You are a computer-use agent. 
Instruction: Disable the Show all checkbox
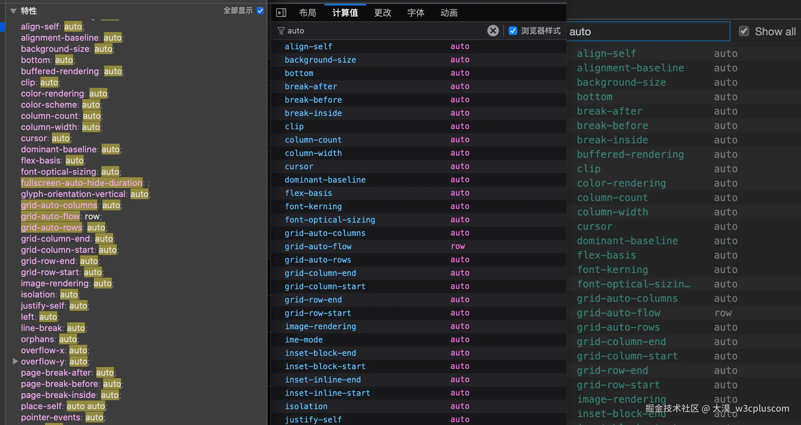744,31
